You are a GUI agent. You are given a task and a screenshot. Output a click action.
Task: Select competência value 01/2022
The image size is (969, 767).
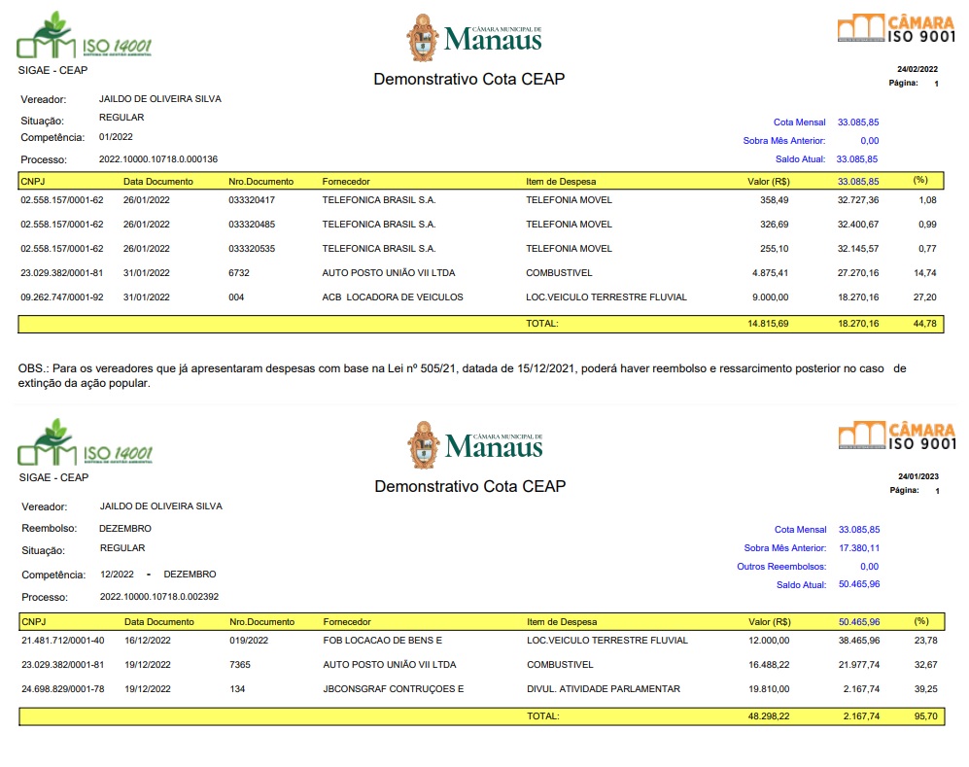(116, 137)
